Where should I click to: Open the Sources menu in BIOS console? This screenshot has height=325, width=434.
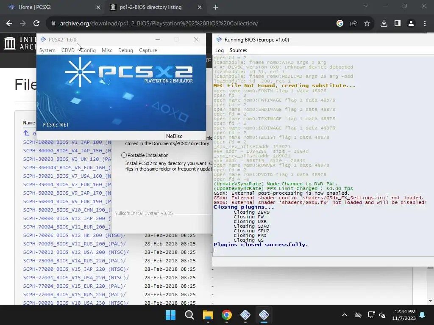coord(238,50)
